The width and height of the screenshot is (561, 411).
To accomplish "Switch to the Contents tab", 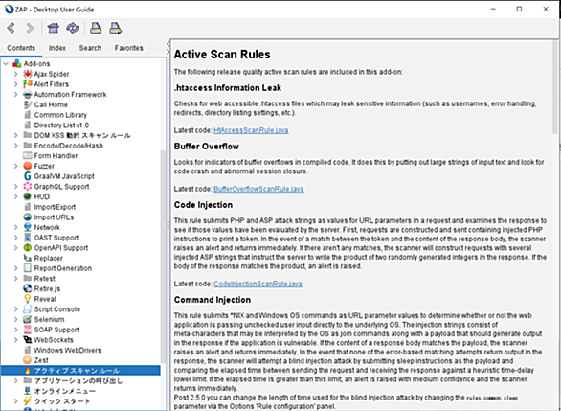I will click(21, 48).
